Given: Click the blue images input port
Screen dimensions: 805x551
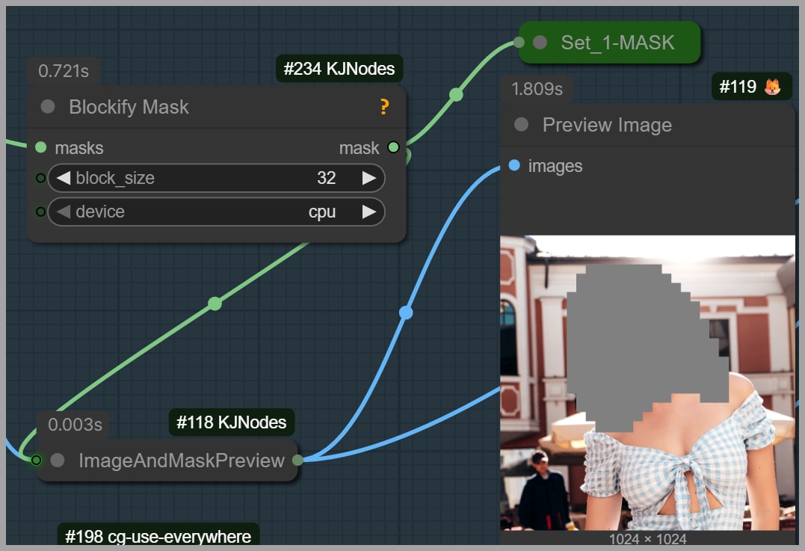Looking at the screenshot, I should pyautogui.click(x=514, y=165).
